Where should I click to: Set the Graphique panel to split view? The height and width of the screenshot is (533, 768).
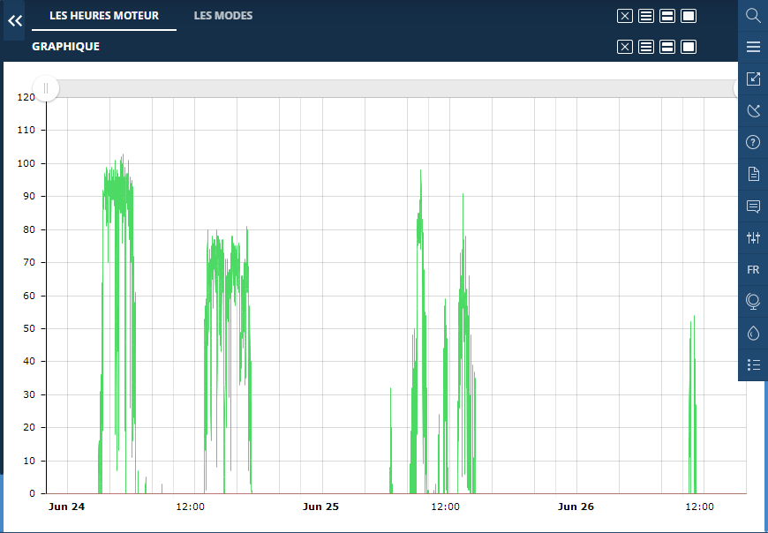[667, 47]
